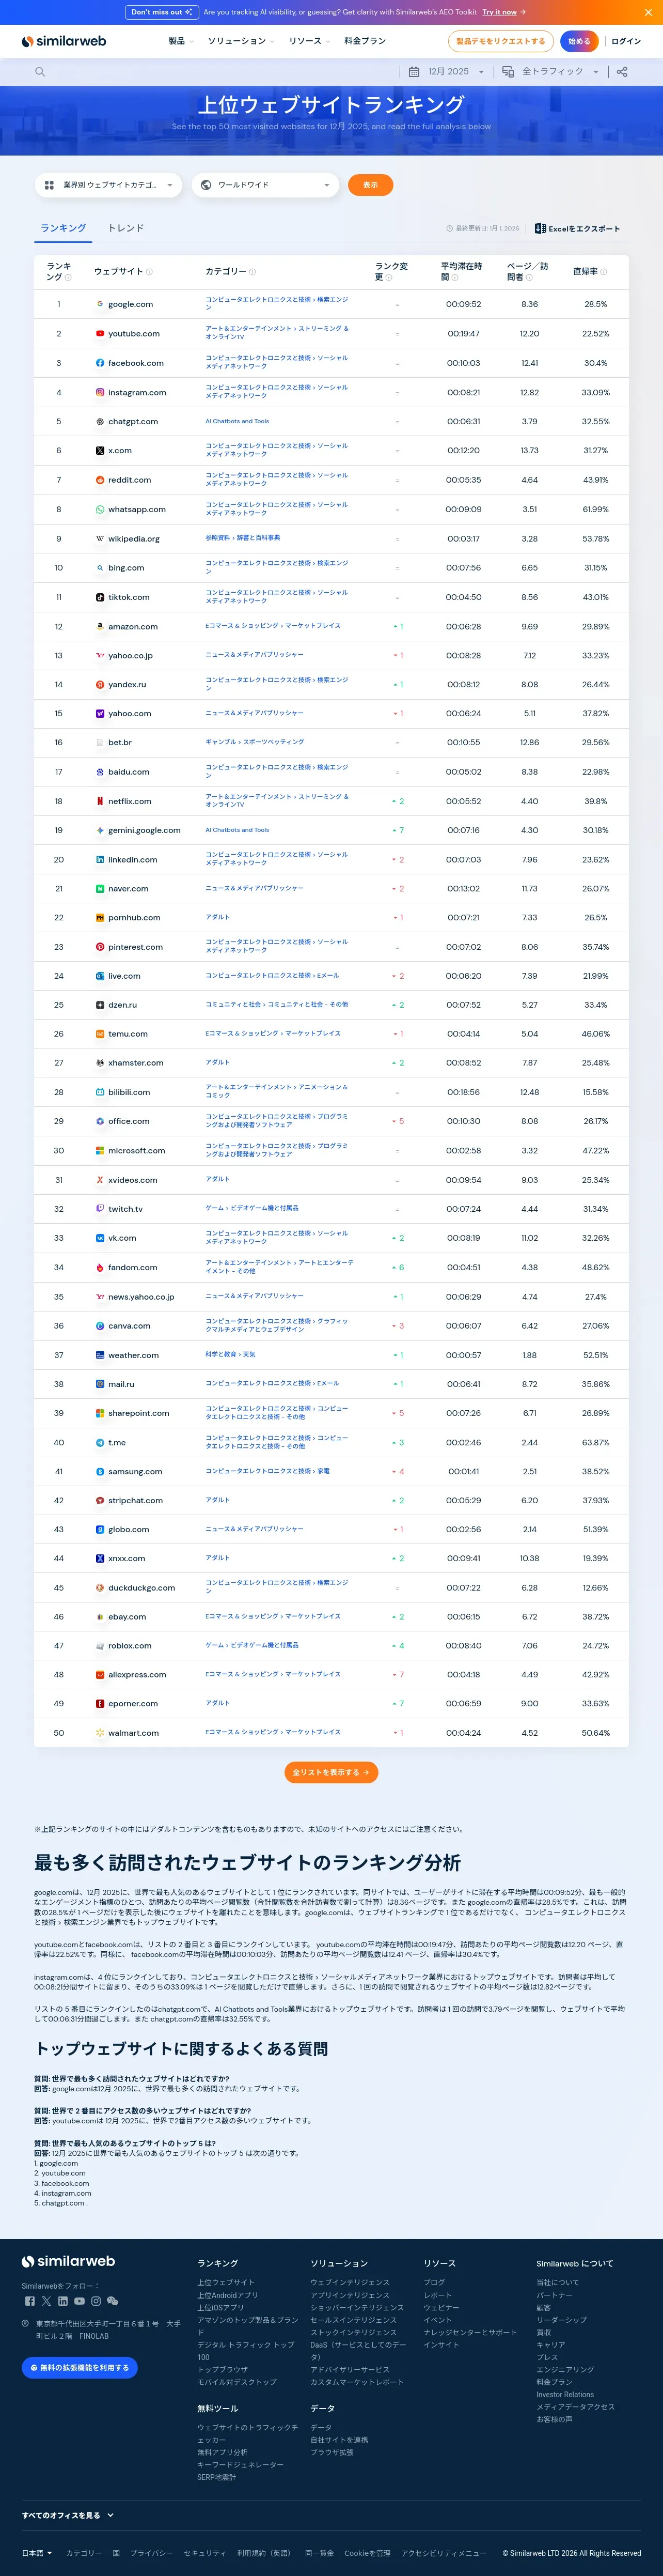Click ギャンブル › スポーツベッティング category link

(255, 742)
